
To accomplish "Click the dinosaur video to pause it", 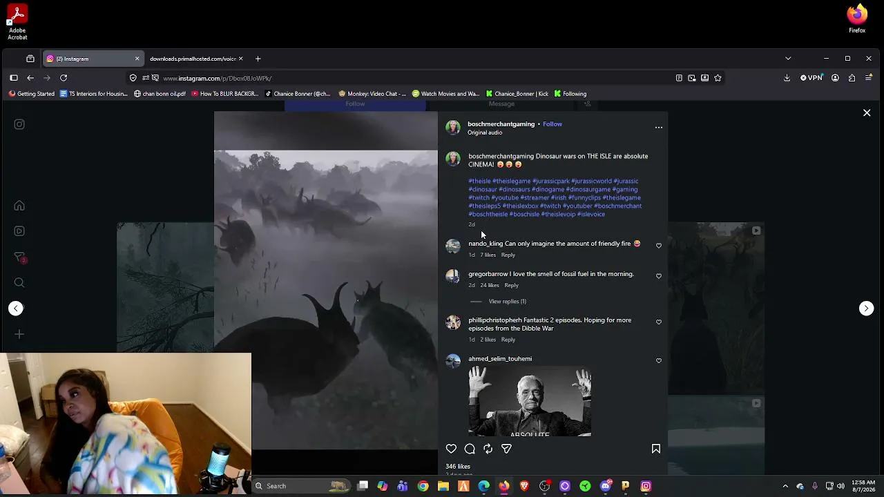I will coord(326,293).
